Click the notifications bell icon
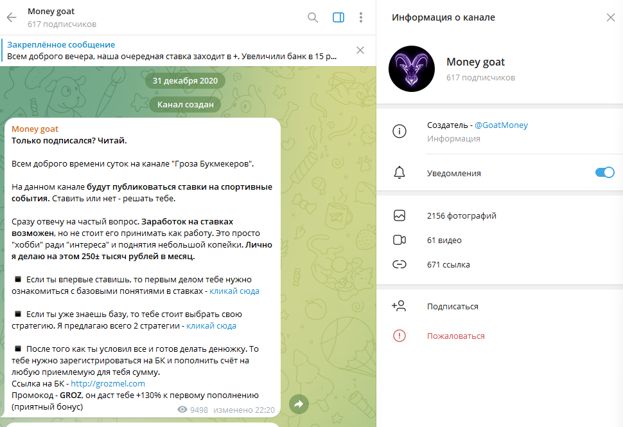This screenshot has width=623, height=427. (399, 173)
